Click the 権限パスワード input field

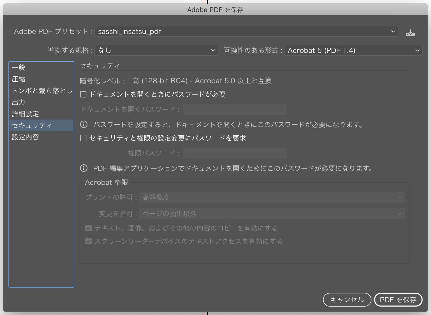[x=235, y=153]
